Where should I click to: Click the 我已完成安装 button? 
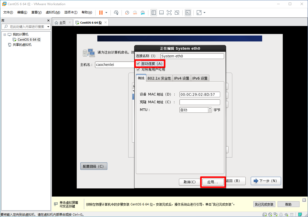[x=264, y=204]
